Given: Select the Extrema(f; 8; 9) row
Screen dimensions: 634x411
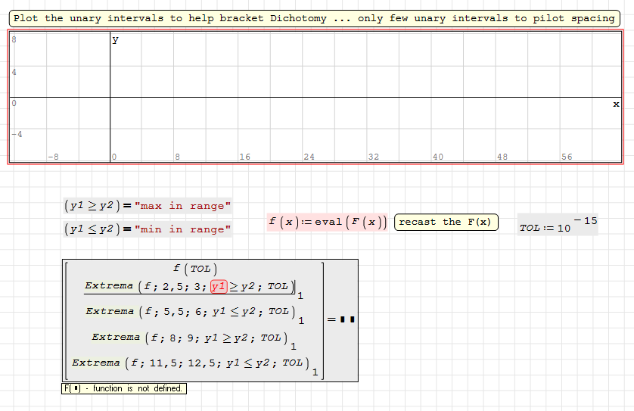Looking at the screenshot, I should click(188, 338).
